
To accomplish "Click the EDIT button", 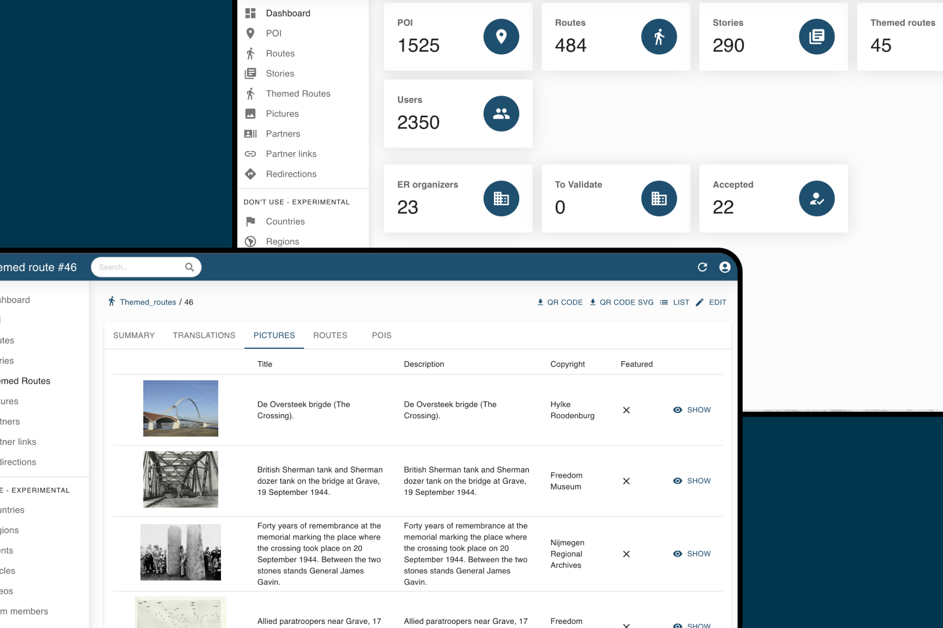I will 711,302.
